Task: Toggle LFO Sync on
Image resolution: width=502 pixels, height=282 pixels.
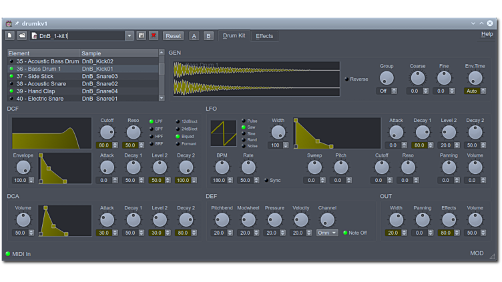Action: click(266, 181)
